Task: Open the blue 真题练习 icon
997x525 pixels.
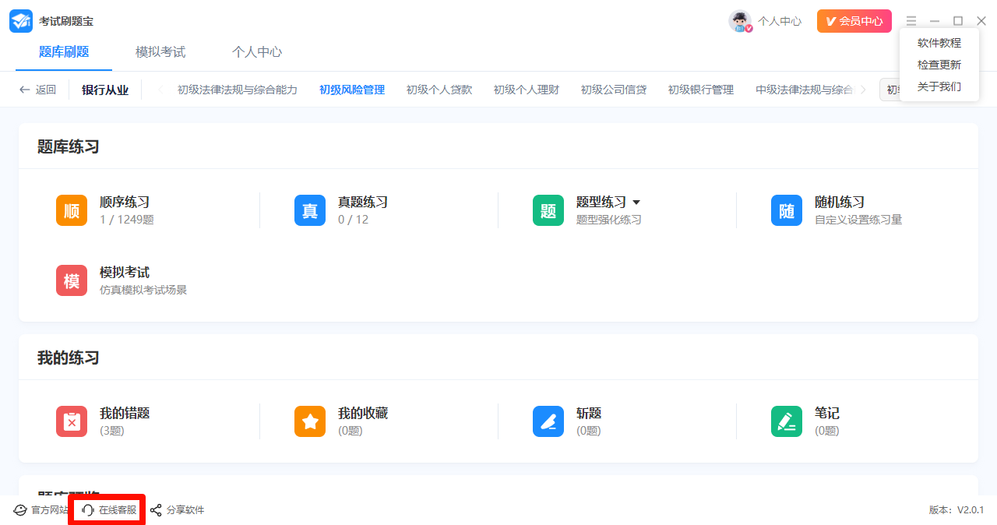Action: coord(310,210)
